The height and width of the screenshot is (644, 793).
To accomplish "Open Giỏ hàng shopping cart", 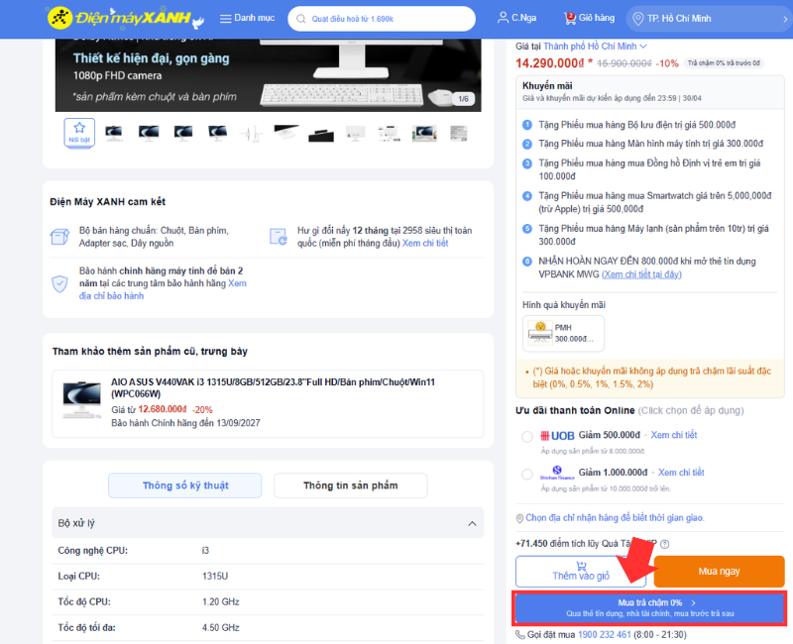I will 589,18.
